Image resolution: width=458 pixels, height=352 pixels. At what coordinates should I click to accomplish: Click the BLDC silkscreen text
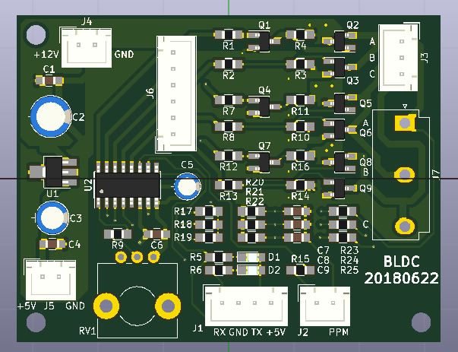pos(401,262)
